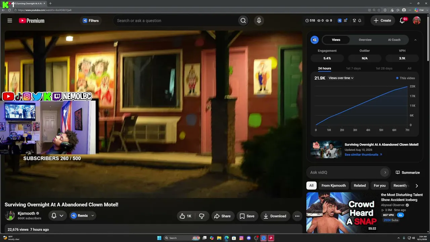This screenshot has width=430, height=242.
Task: Open a new browser tab with the plus button
Action: tap(50, 3)
